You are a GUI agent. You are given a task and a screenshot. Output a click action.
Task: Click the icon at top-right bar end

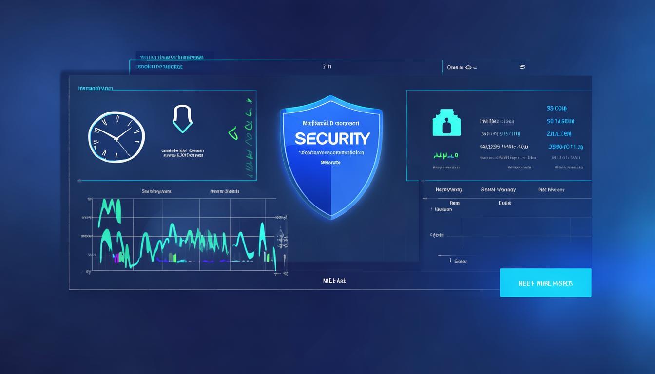[522, 67]
